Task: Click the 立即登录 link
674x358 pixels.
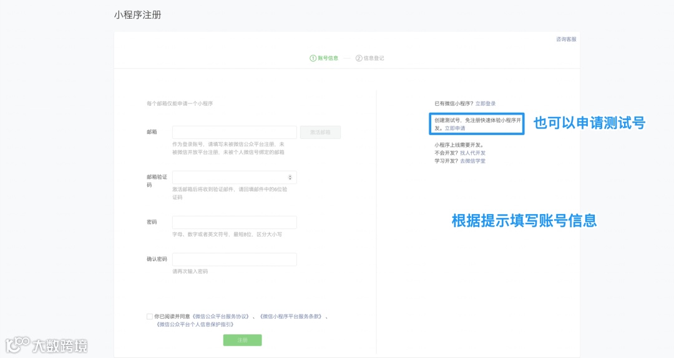Action: point(486,103)
